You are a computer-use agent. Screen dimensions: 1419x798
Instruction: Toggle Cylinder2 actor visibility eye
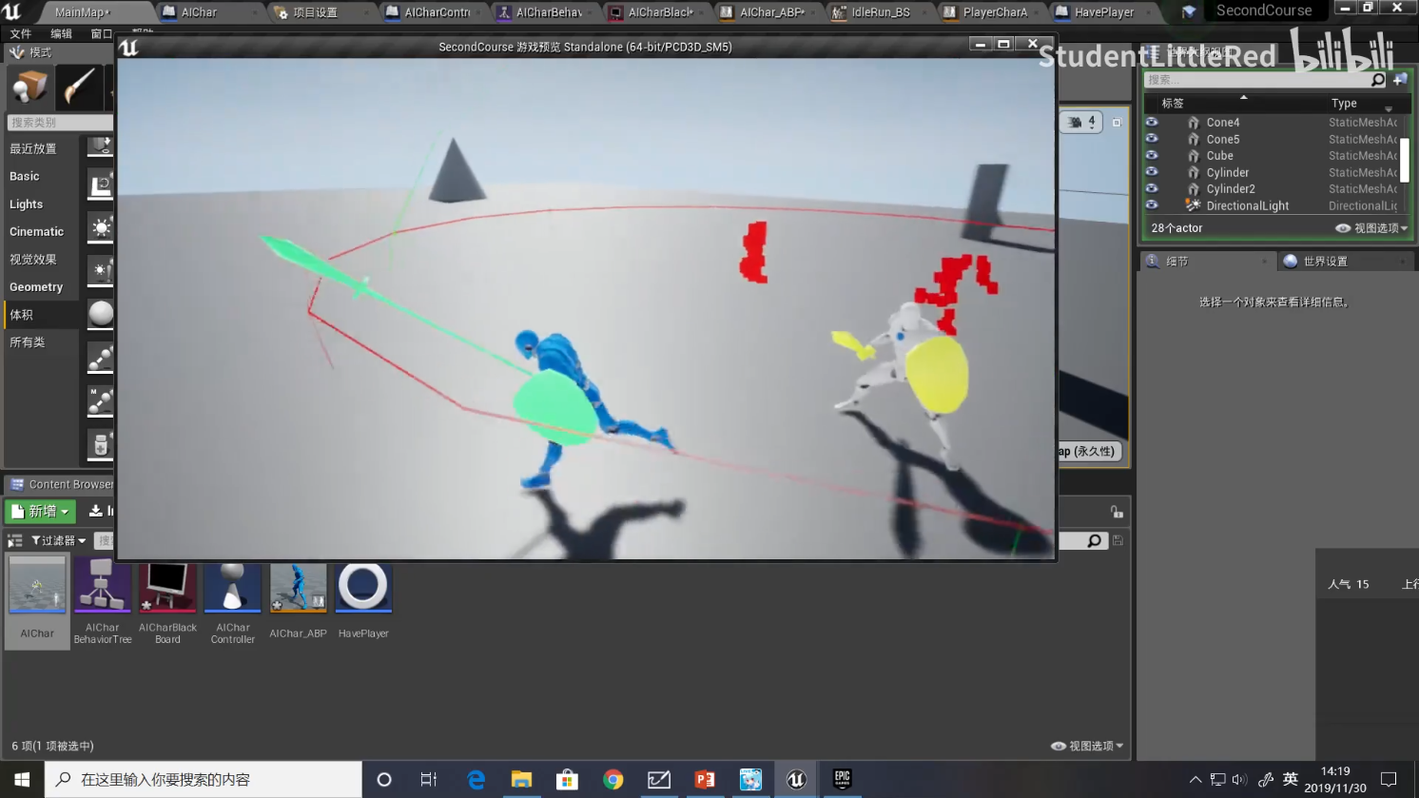pyautogui.click(x=1152, y=188)
